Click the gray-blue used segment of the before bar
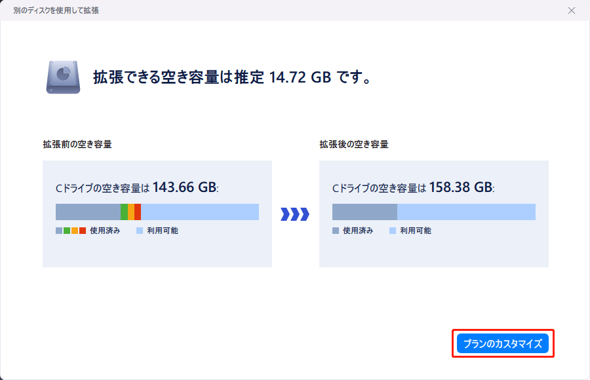 pos(88,212)
